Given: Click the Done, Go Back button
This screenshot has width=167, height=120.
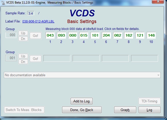Looking at the screenshot, I should click(x=82, y=110).
